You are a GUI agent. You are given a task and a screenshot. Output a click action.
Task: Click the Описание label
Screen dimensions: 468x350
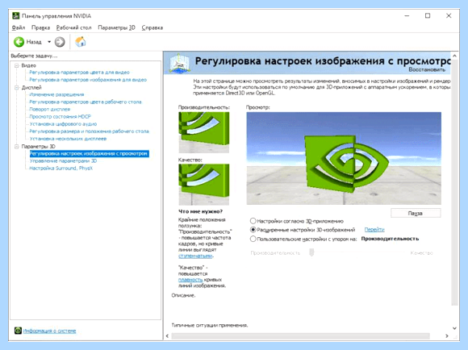(x=183, y=295)
